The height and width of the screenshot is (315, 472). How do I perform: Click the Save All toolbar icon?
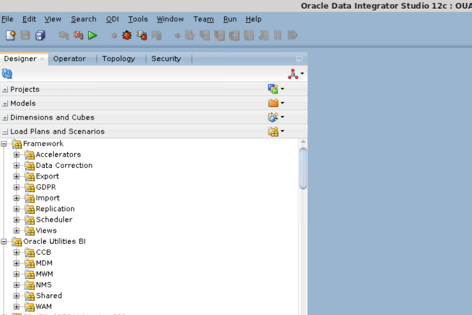[40, 35]
